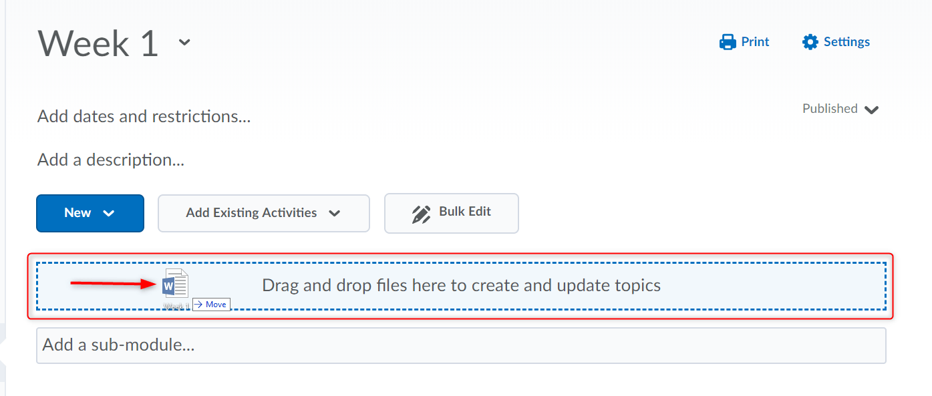Click the Week 1 module title
Screen dimensions: 932x396
click(98, 43)
